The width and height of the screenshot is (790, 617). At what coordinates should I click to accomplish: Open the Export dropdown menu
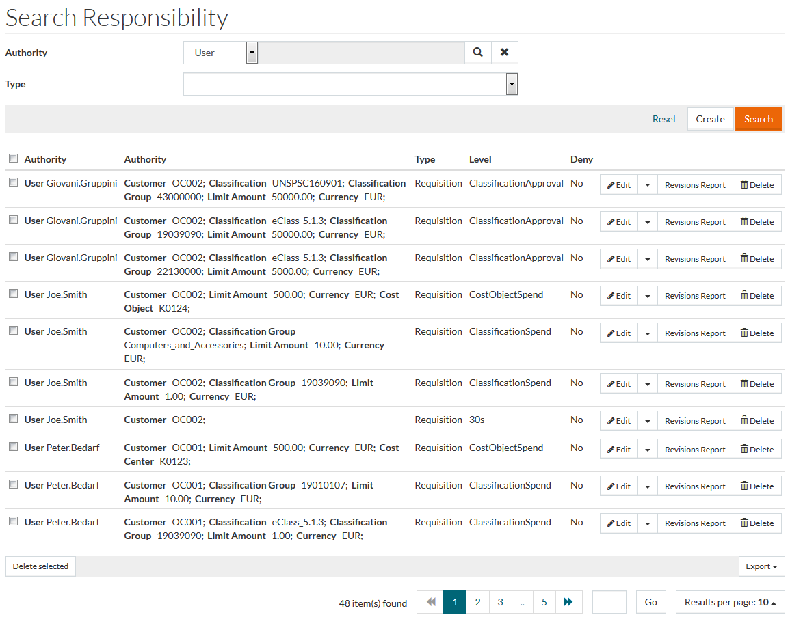tap(761, 566)
